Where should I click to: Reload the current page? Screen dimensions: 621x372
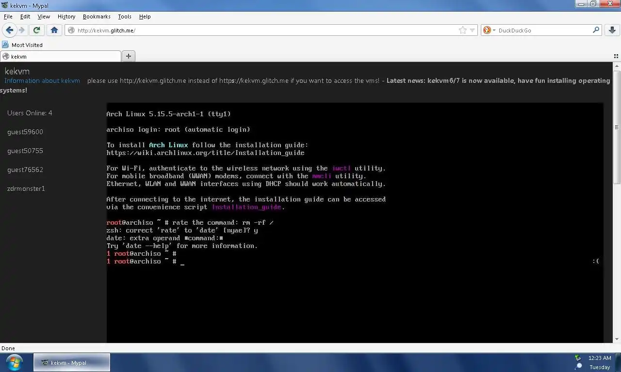point(36,30)
